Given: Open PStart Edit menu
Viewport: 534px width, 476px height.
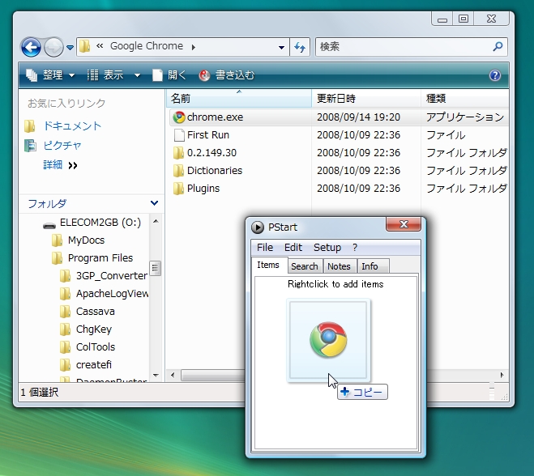Looking at the screenshot, I should pyautogui.click(x=293, y=248).
